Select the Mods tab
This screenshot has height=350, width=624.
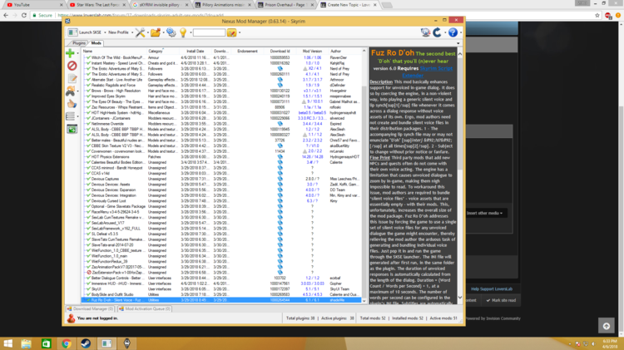(96, 43)
